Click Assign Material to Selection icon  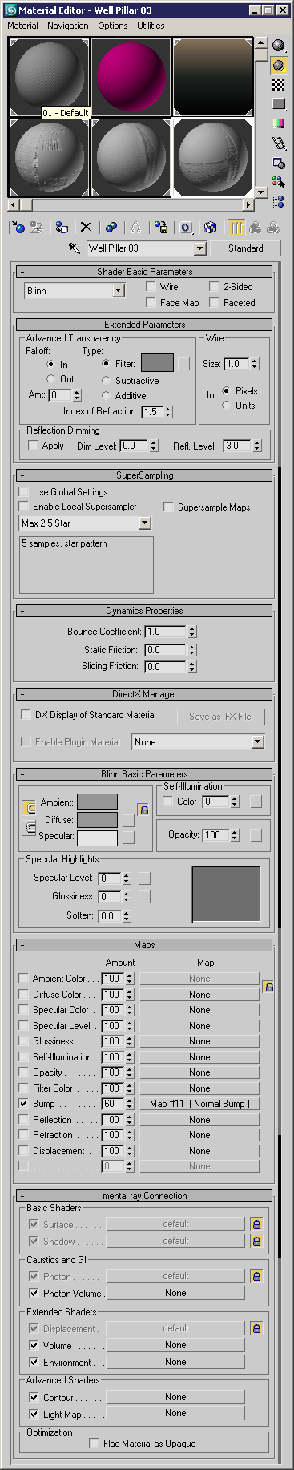pos(62,228)
